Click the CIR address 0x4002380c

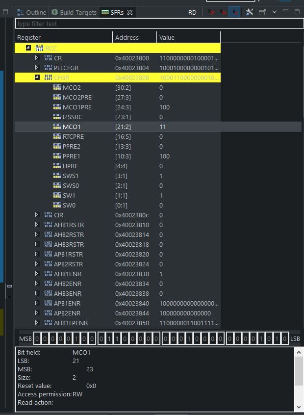pyautogui.click(x=132, y=215)
